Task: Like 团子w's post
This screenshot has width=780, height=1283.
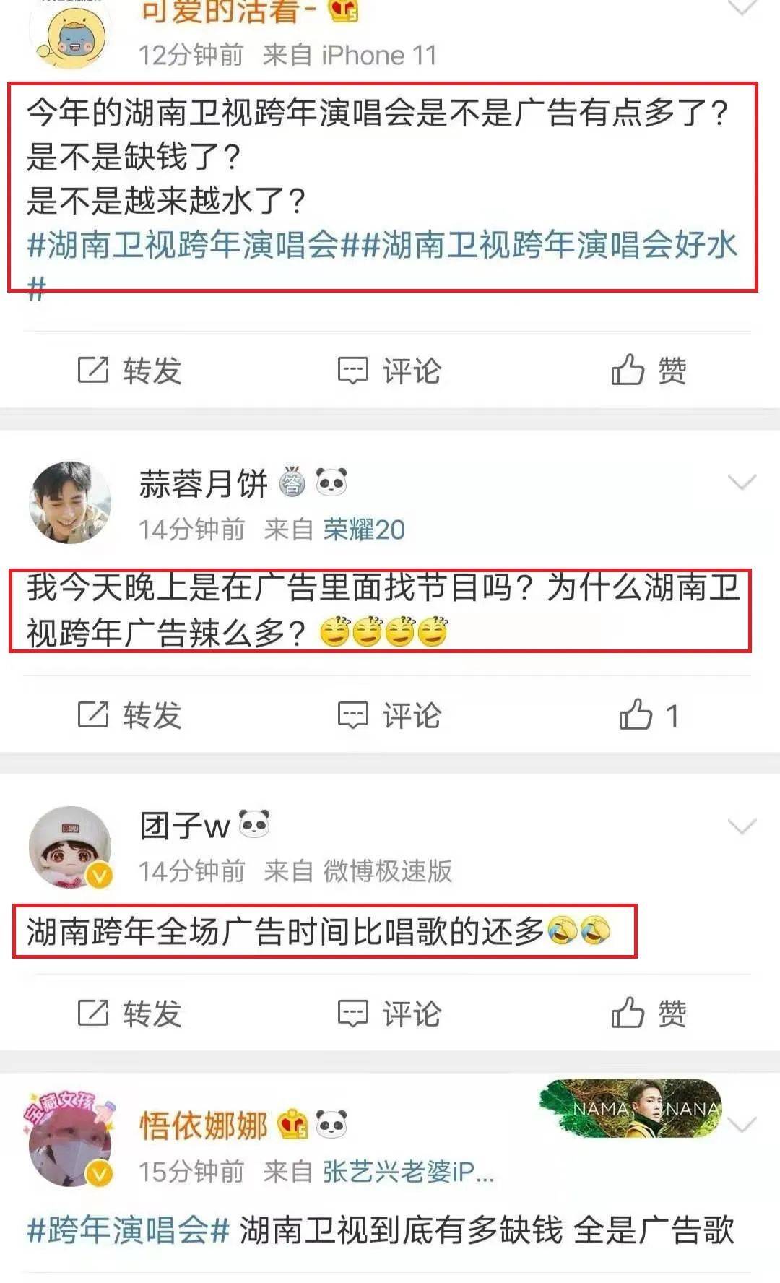Action: pos(649,1013)
